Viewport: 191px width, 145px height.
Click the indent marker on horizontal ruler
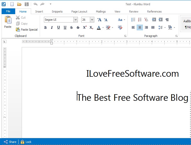pos(51,42)
